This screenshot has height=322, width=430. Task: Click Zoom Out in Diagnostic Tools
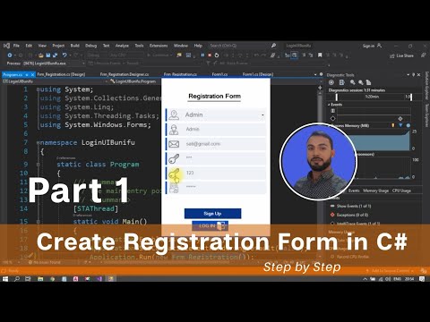point(361,82)
